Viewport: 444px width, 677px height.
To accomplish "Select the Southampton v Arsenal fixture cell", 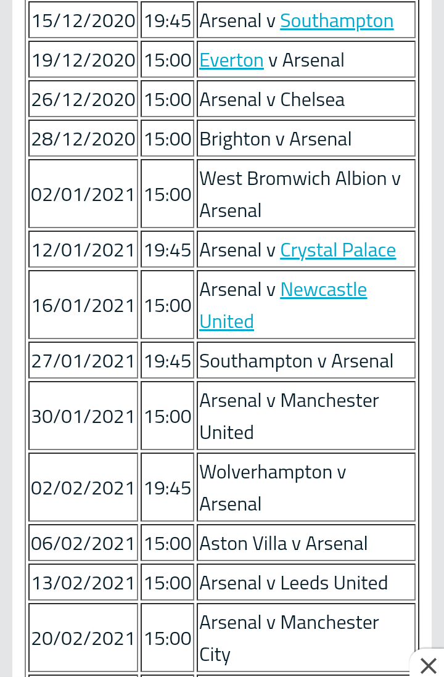I will click(296, 361).
